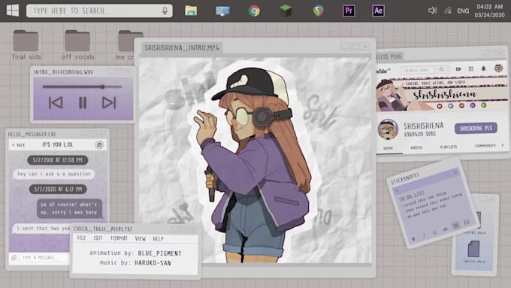Click the microphone icon in taskbar search
Screen dimensions: 511x288
(165, 11)
